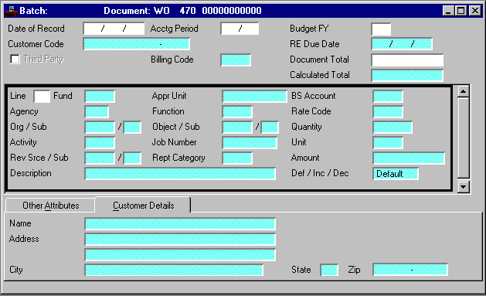Click the Document Total field
The image size is (486, 296).
pos(407,60)
